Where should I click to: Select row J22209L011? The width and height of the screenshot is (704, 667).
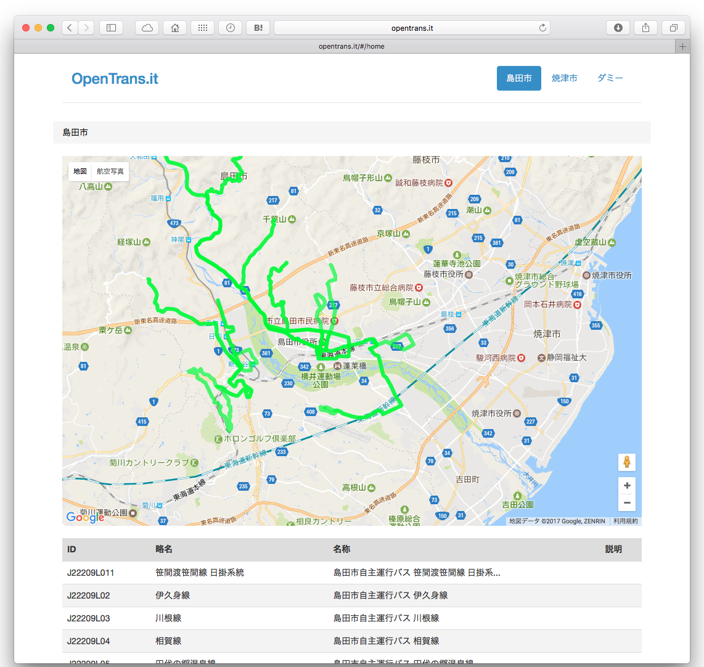coord(352,573)
